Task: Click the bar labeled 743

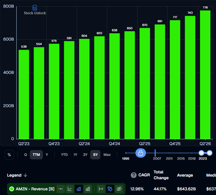Action: 190,77
